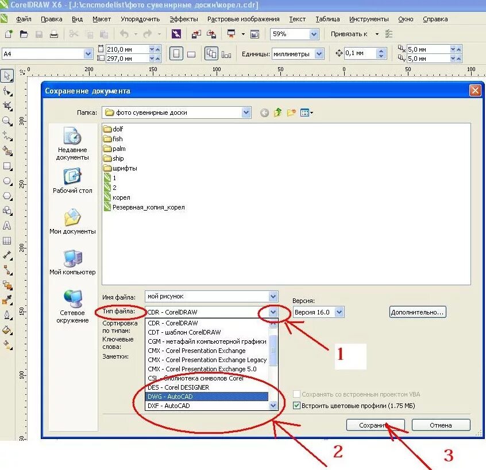This screenshot has height=470, width=486.
Task: Select the file type list scrollbar thumb
Action: click(x=273, y=350)
